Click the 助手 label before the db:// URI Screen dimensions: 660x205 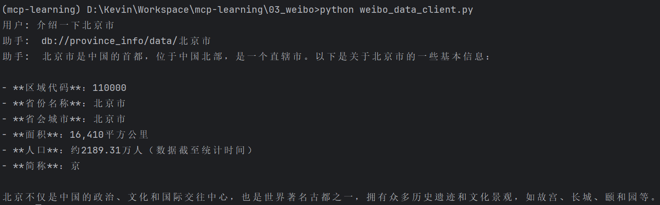(x=13, y=41)
